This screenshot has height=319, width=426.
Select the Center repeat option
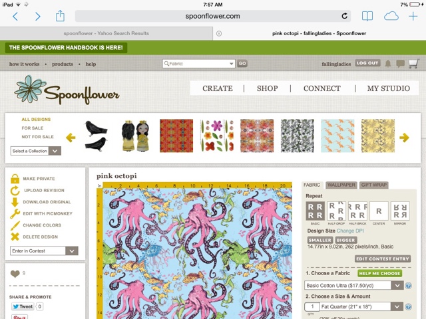tap(379, 211)
